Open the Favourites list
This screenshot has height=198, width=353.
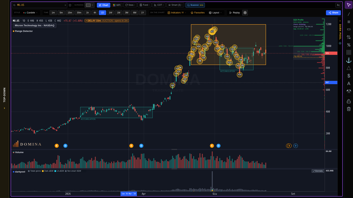click(x=198, y=13)
